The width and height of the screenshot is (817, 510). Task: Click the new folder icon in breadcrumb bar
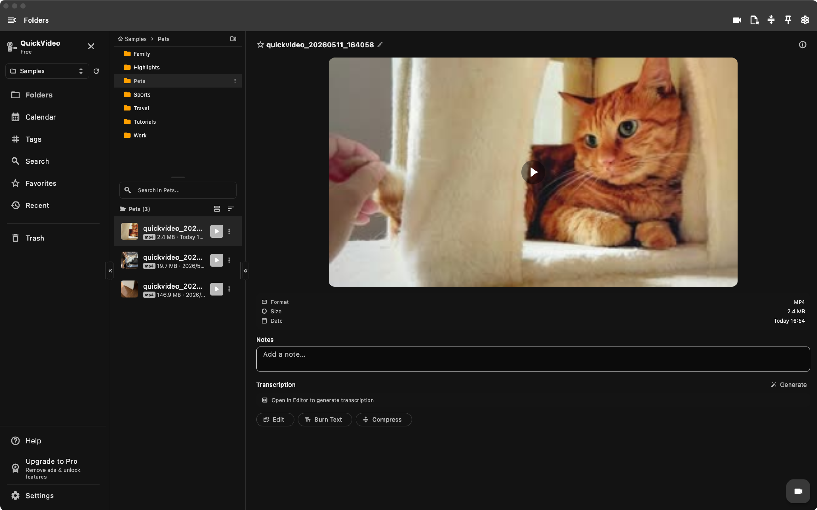click(x=233, y=39)
